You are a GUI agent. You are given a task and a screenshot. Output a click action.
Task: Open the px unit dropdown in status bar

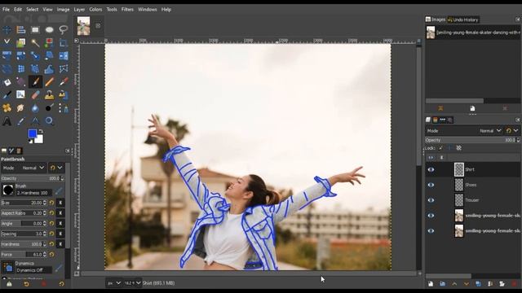point(113,283)
